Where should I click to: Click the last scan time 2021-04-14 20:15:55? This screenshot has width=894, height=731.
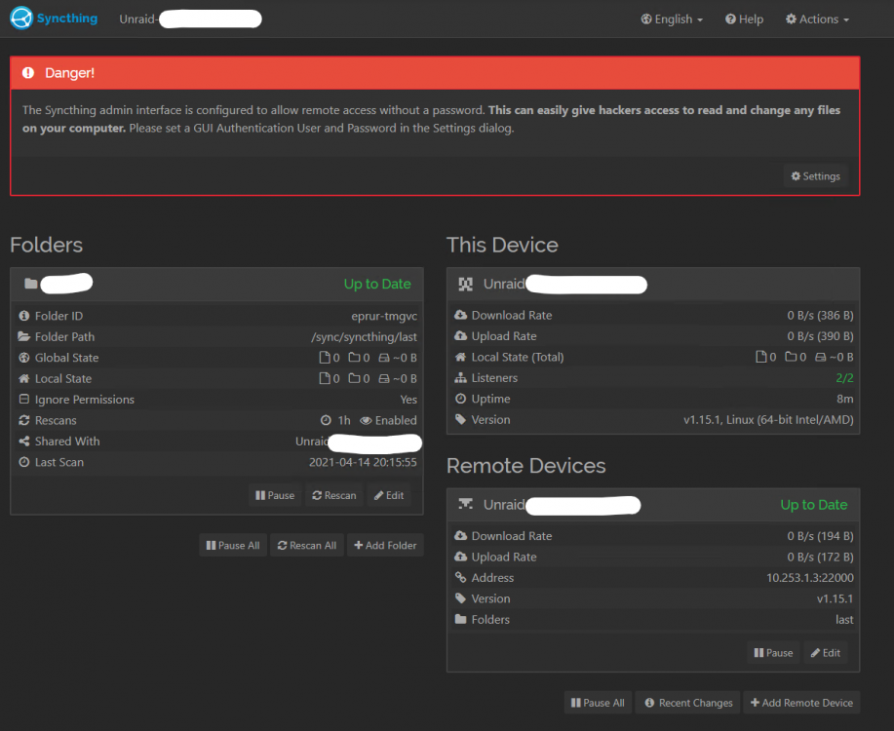363,462
